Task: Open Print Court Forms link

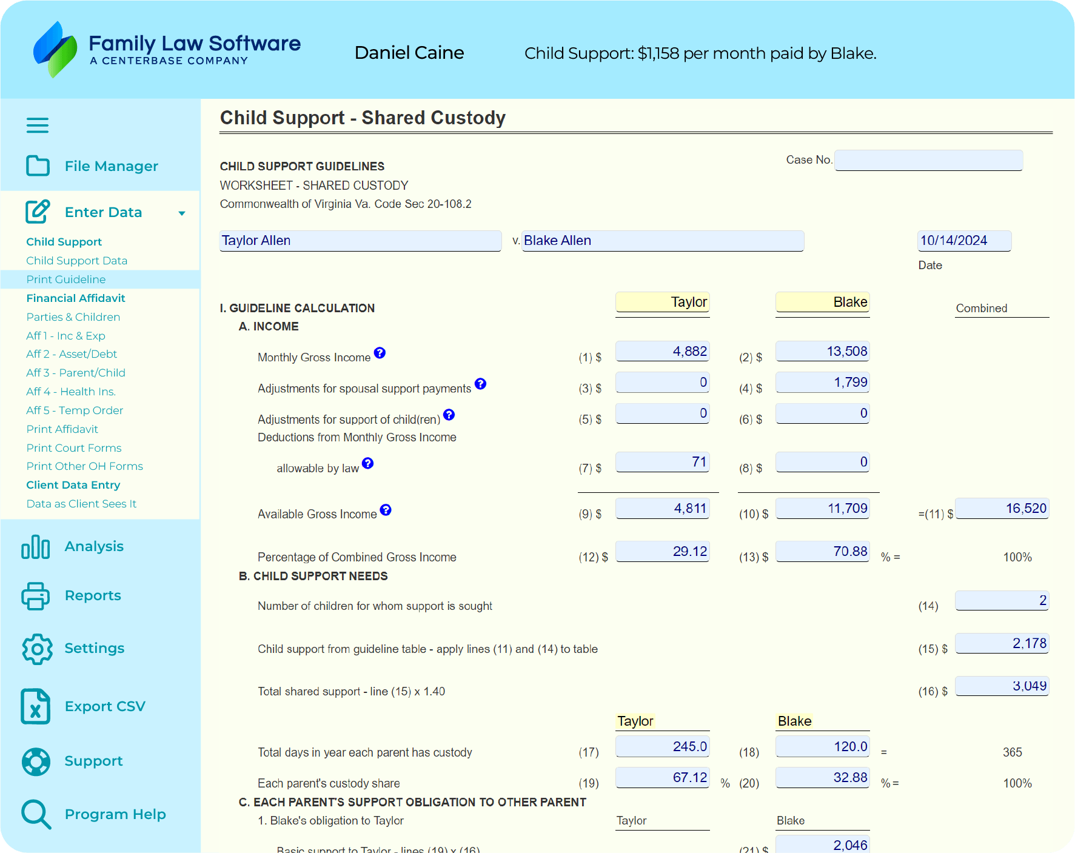Action: (74, 448)
